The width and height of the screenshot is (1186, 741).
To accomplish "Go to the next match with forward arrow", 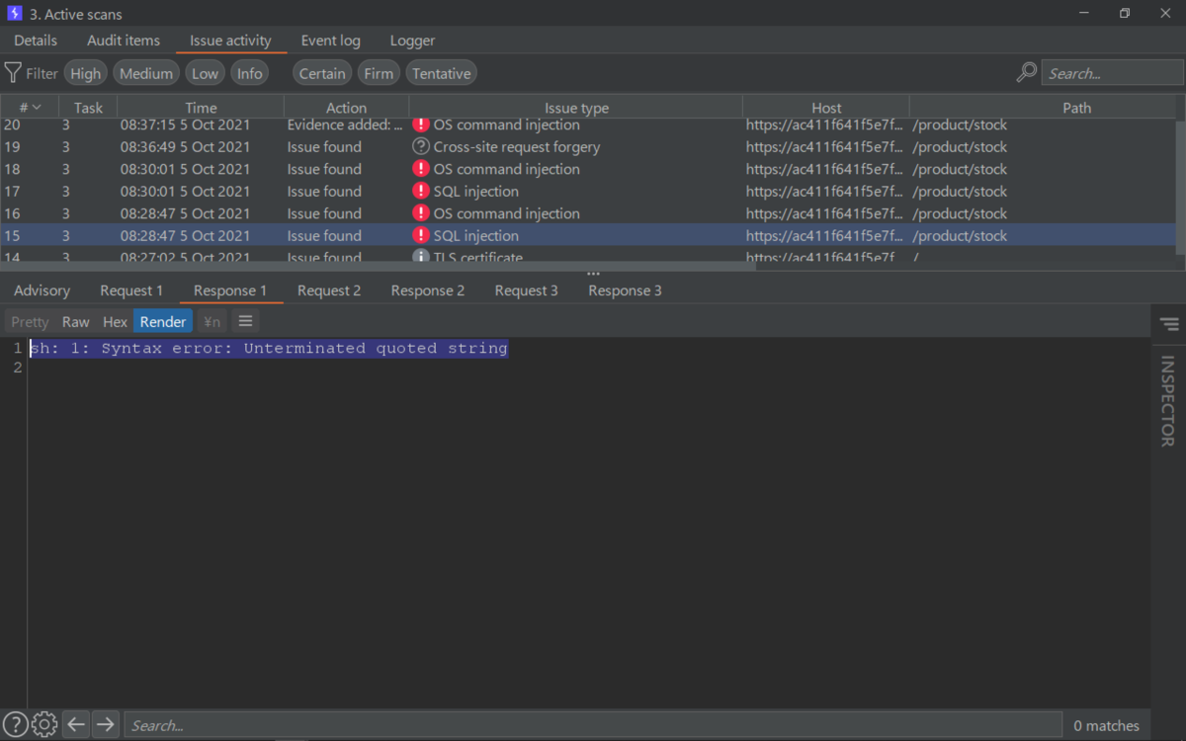I will coord(106,724).
